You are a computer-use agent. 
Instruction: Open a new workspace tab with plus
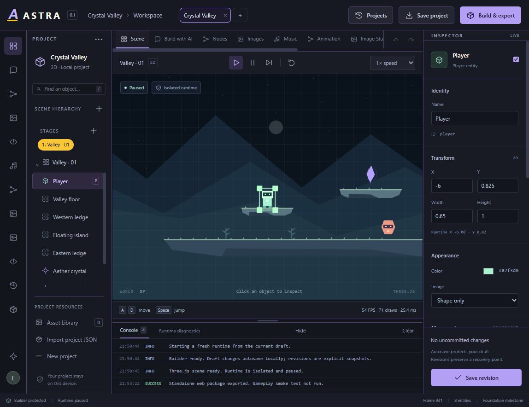click(240, 15)
